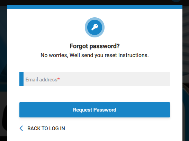Click the partially visible round icon above the dialog
Image resolution: width=189 pixels, height=141 pixels.
tap(176, 1)
